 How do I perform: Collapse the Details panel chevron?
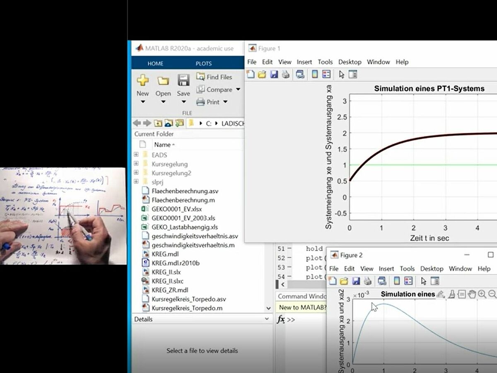pyautogui.click(x=267, y=319)
